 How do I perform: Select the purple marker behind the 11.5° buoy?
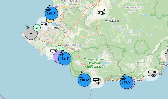click(x=134, y=83)
